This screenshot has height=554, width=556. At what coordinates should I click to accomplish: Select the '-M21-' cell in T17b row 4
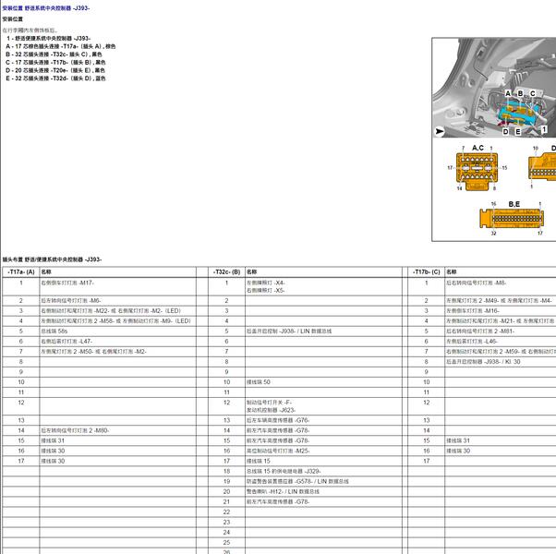tap(501, 320)
